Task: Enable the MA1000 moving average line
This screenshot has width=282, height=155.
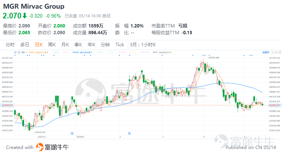Action: (145, 52)
